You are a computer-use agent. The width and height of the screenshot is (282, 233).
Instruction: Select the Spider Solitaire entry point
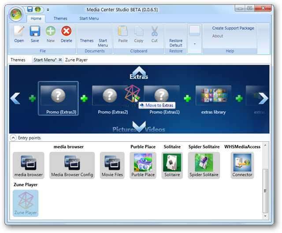click(204, 165)
